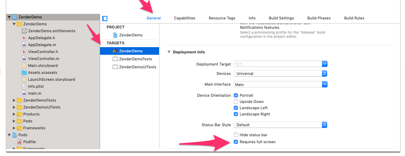Screen dimensions: 405x156
Task: Click the Info.plist file icon
Action: click(x=24, y=86)
